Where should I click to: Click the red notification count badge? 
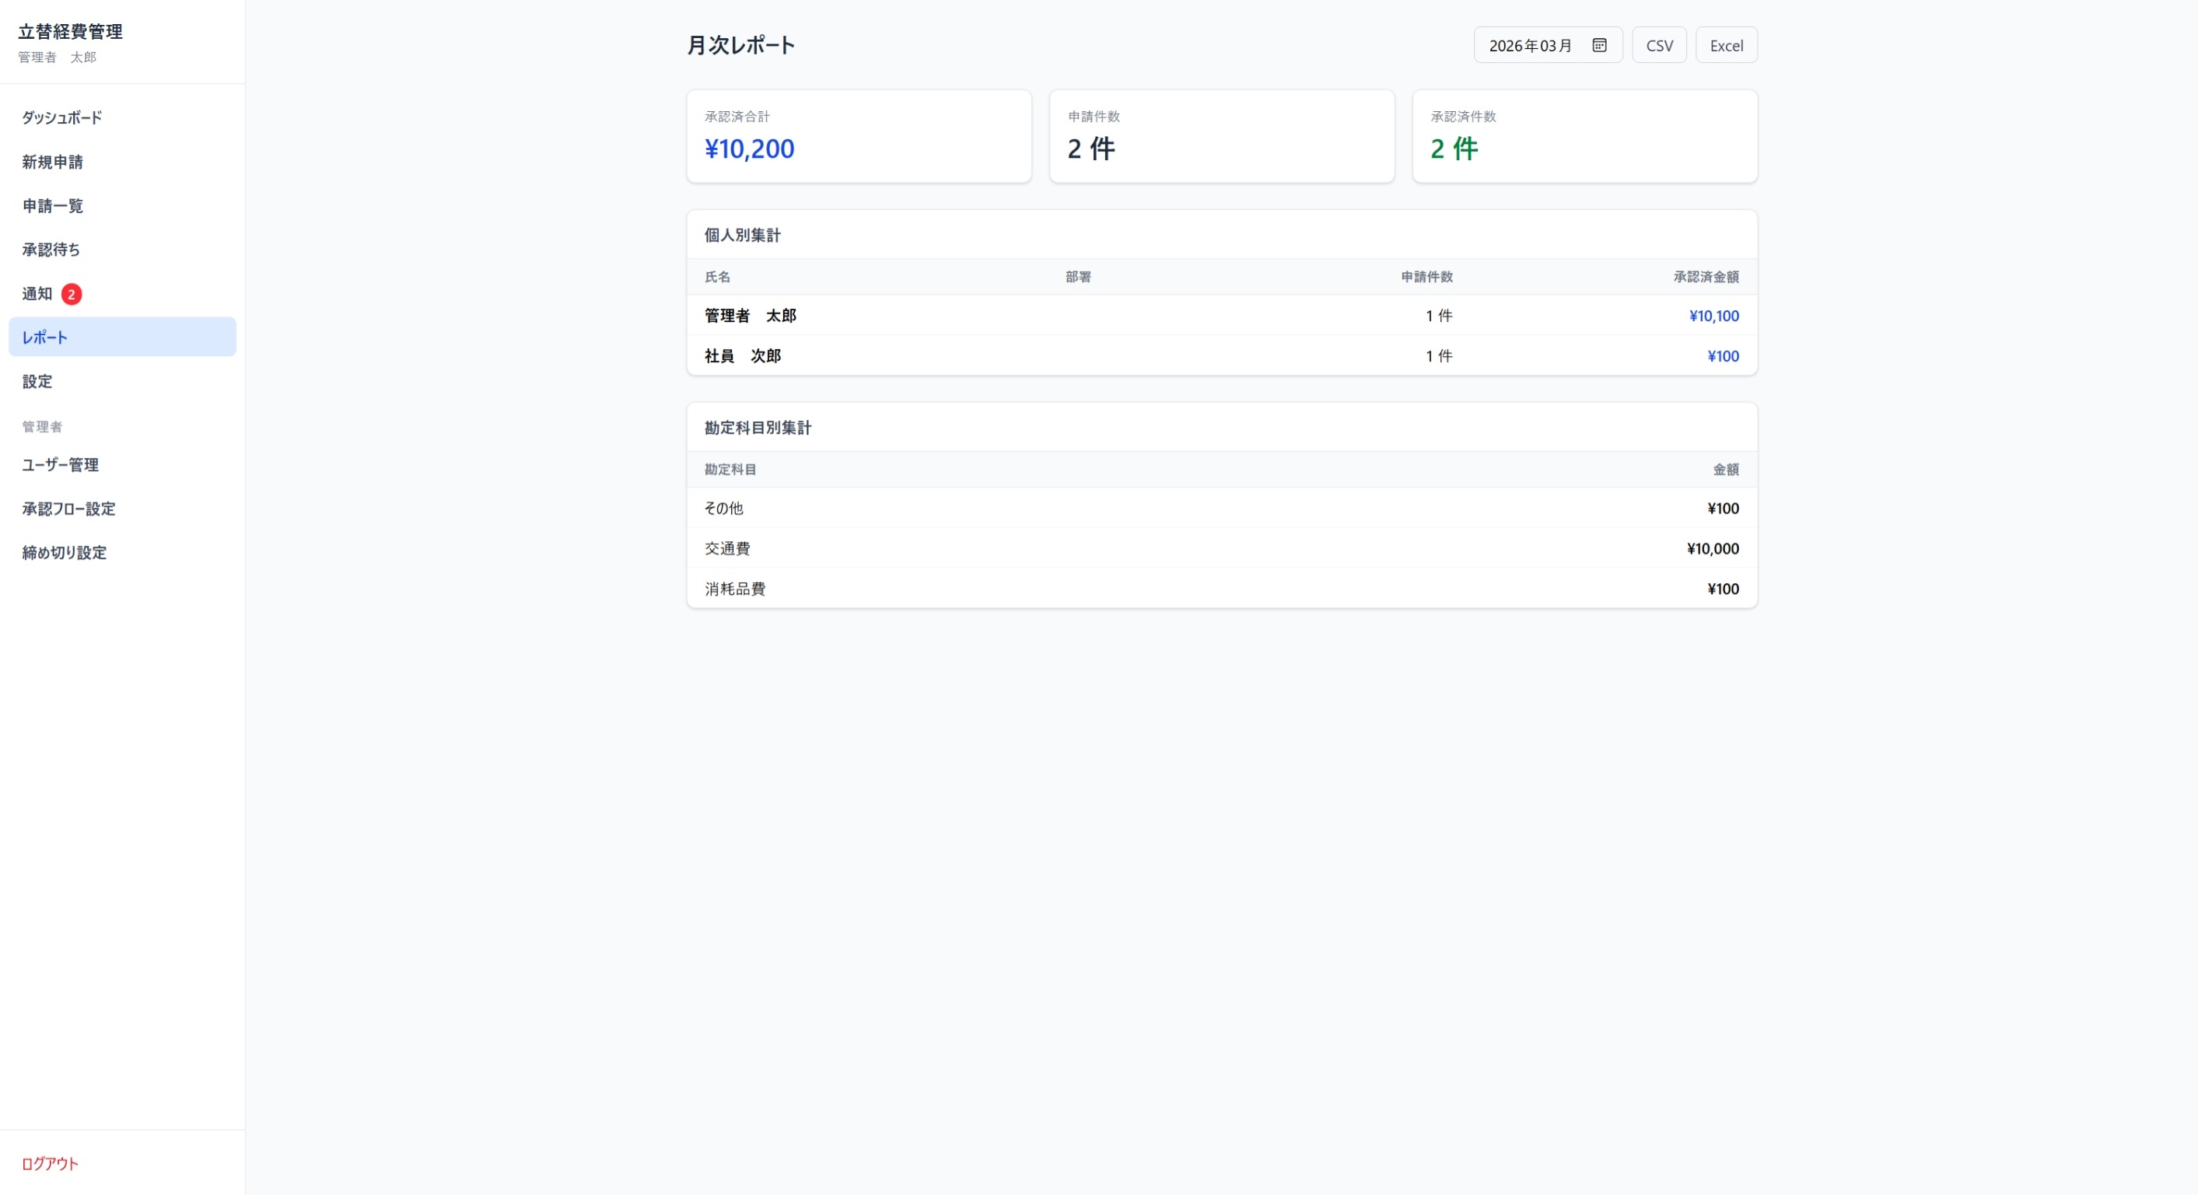pyautogui.click(x=72, y=294)
